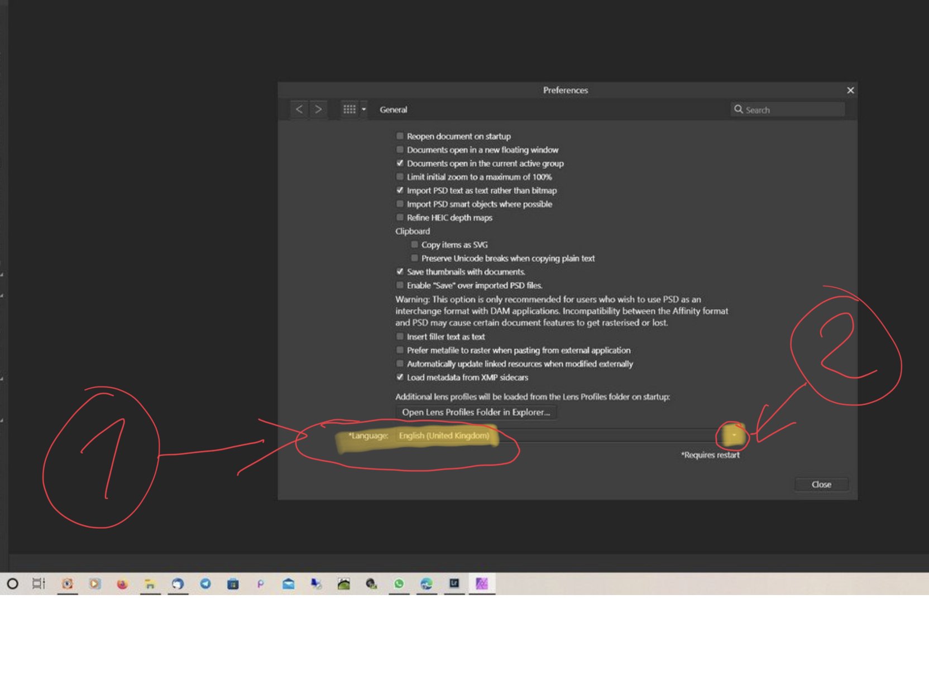Click the magnifier icon in the search box

[x=739, y=109]
